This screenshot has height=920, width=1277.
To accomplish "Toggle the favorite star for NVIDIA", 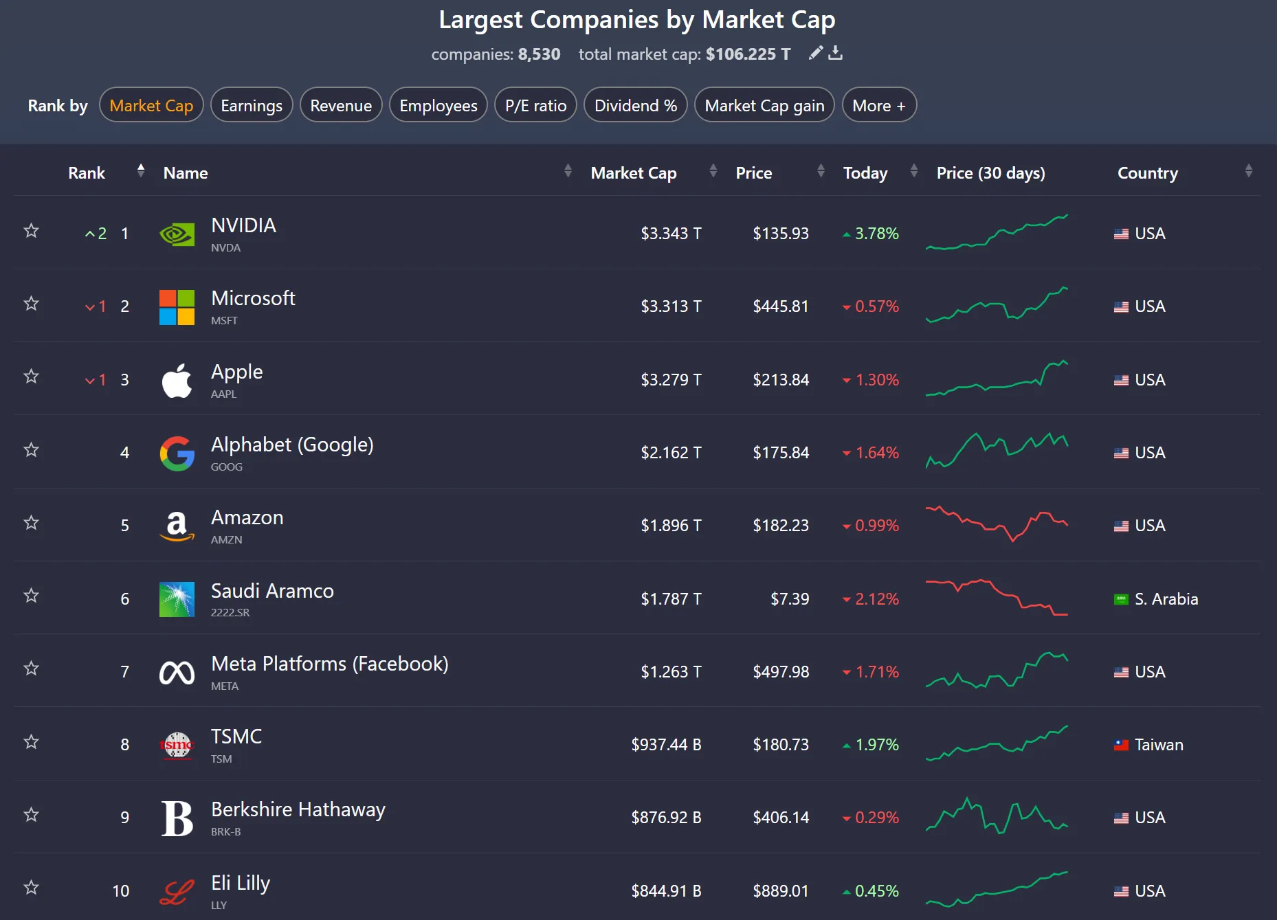I will coord(31,231).
